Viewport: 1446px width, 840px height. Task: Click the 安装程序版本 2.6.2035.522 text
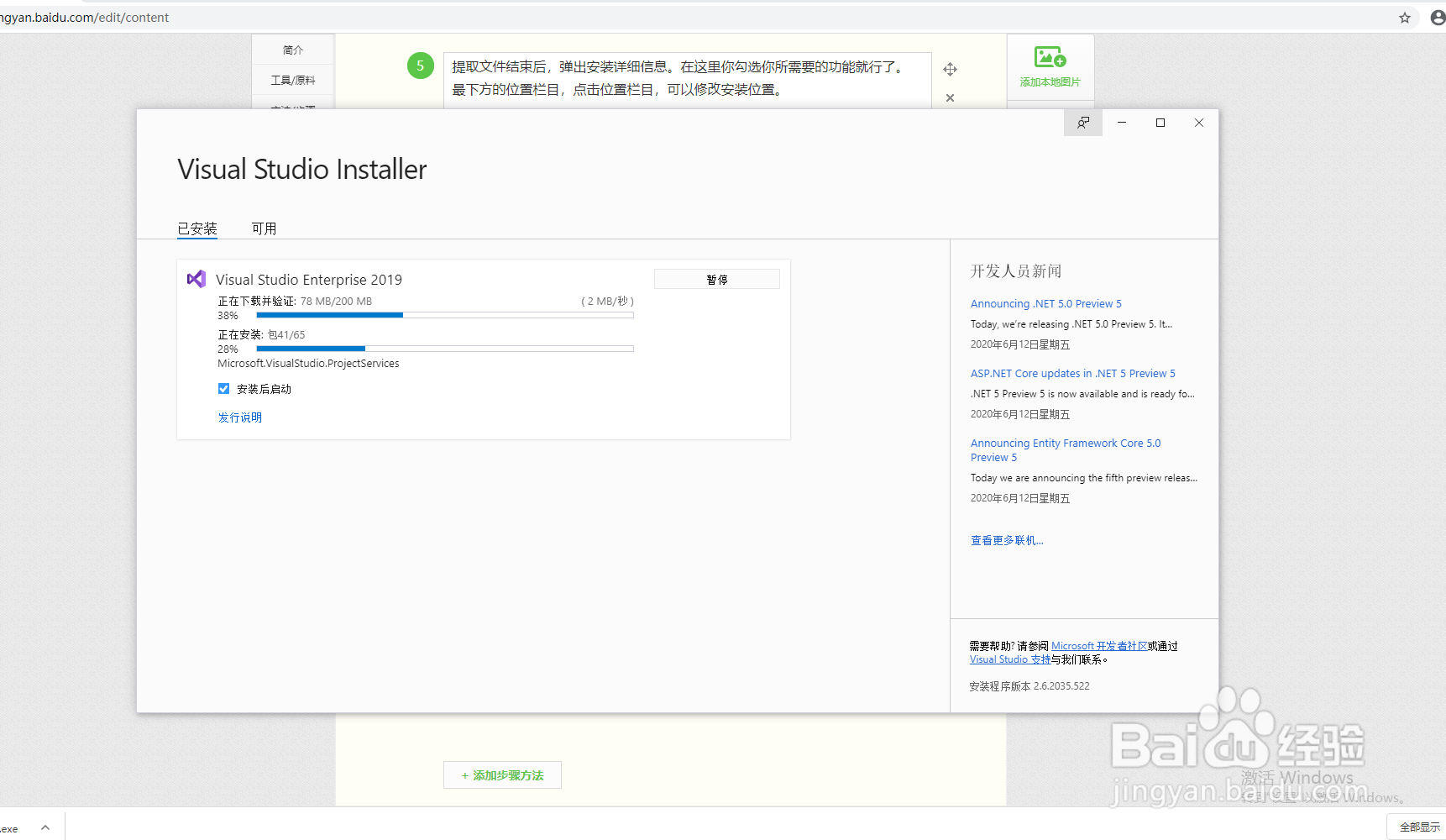1029,686
